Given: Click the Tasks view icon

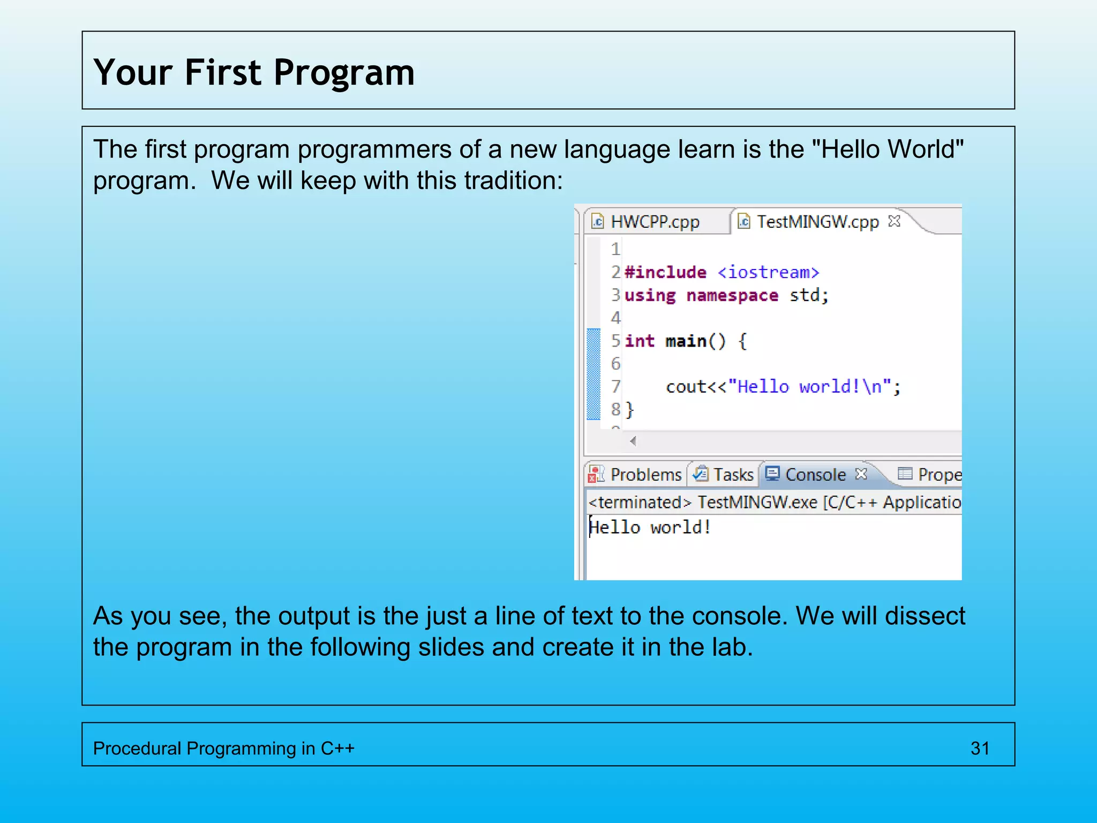Looking at the screenshot, I should [x=700, y=474].
